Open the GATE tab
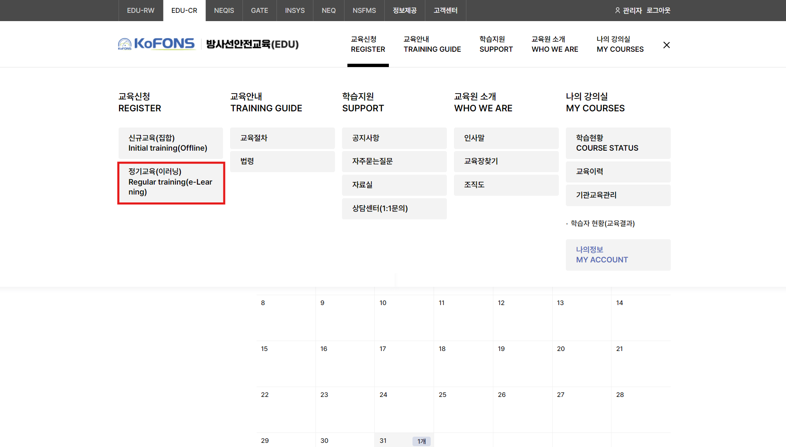786x447 pixels. (x=260, y=10)
